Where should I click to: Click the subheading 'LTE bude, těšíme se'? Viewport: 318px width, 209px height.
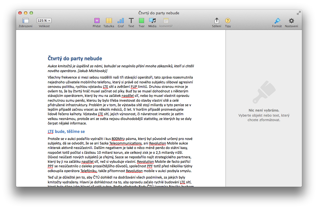(x=66, y=131)
